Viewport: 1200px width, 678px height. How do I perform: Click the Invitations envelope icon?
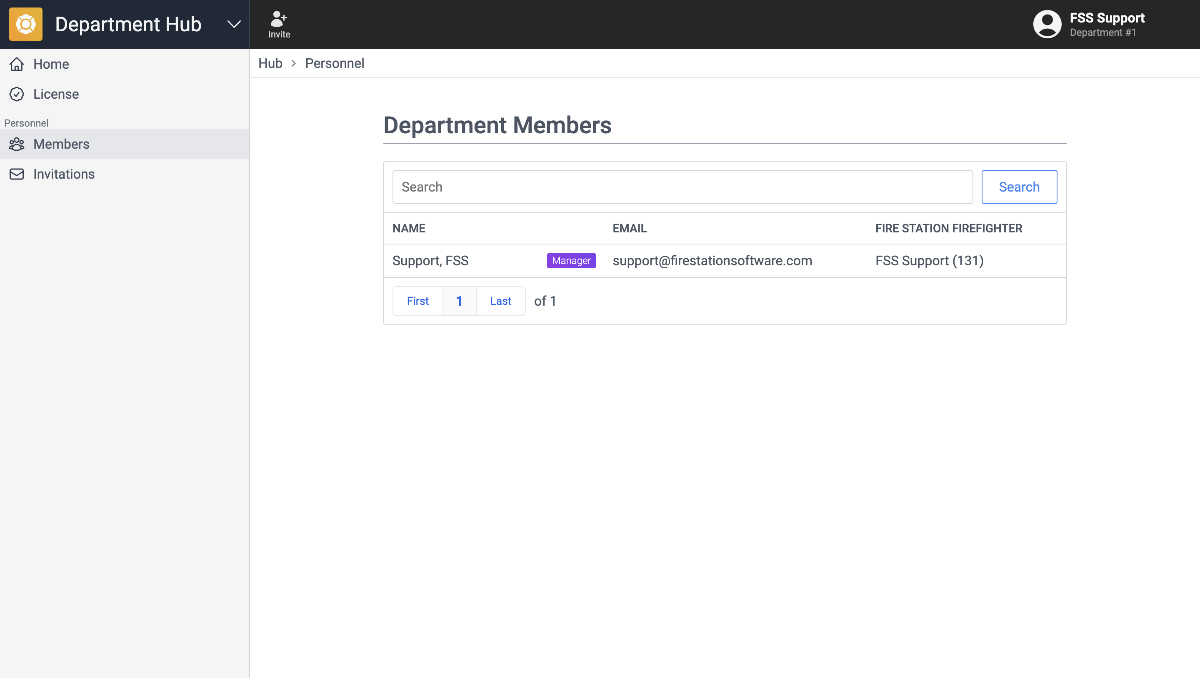tap(17, 174)
